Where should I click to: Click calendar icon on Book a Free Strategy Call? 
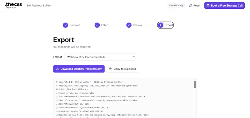[208, 6]
